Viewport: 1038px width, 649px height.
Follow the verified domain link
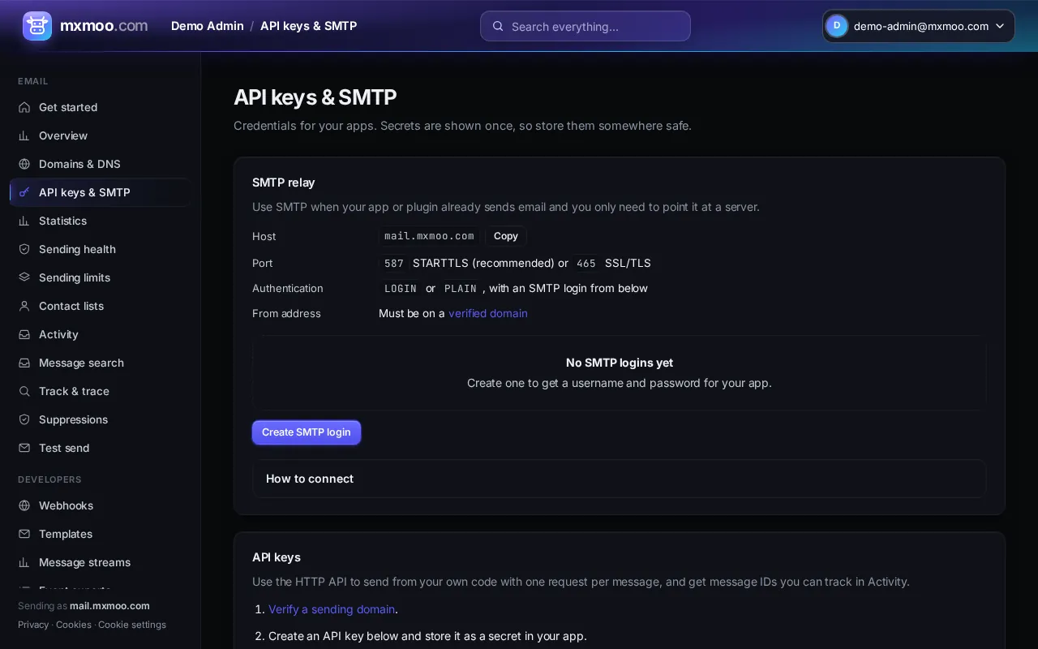(x=488, y=313)
